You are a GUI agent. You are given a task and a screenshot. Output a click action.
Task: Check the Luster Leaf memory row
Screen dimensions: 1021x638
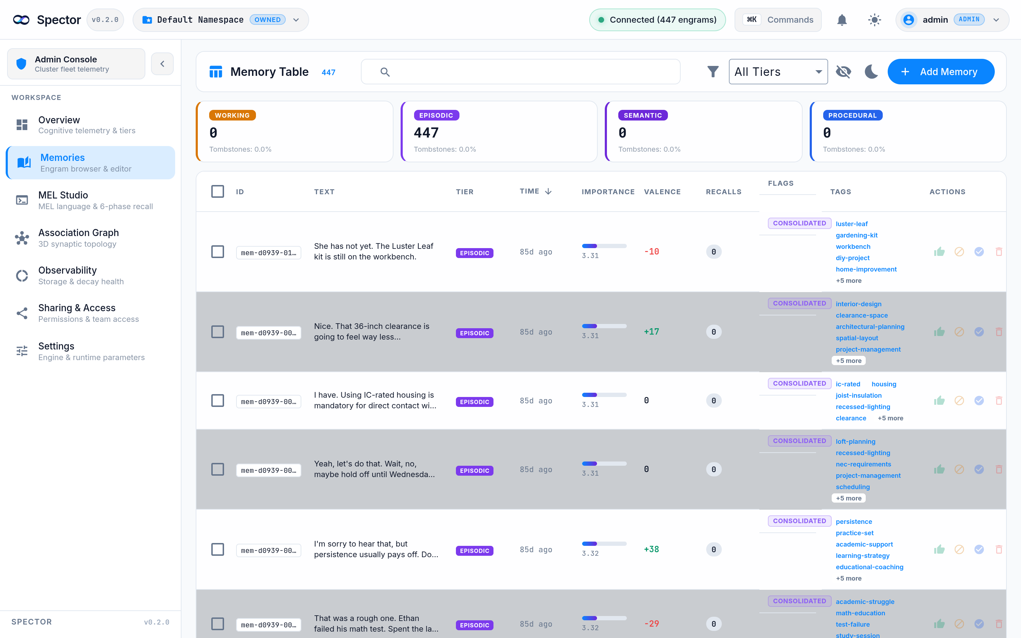218,252
